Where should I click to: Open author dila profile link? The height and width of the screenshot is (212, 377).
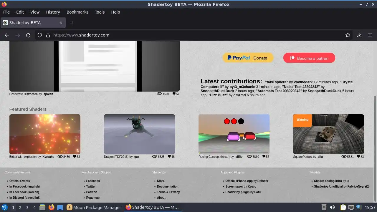coord(320,157)
